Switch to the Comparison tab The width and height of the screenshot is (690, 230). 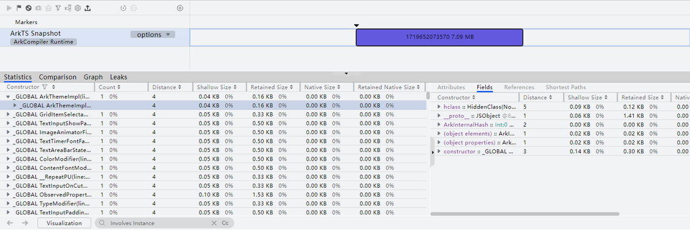57,77
